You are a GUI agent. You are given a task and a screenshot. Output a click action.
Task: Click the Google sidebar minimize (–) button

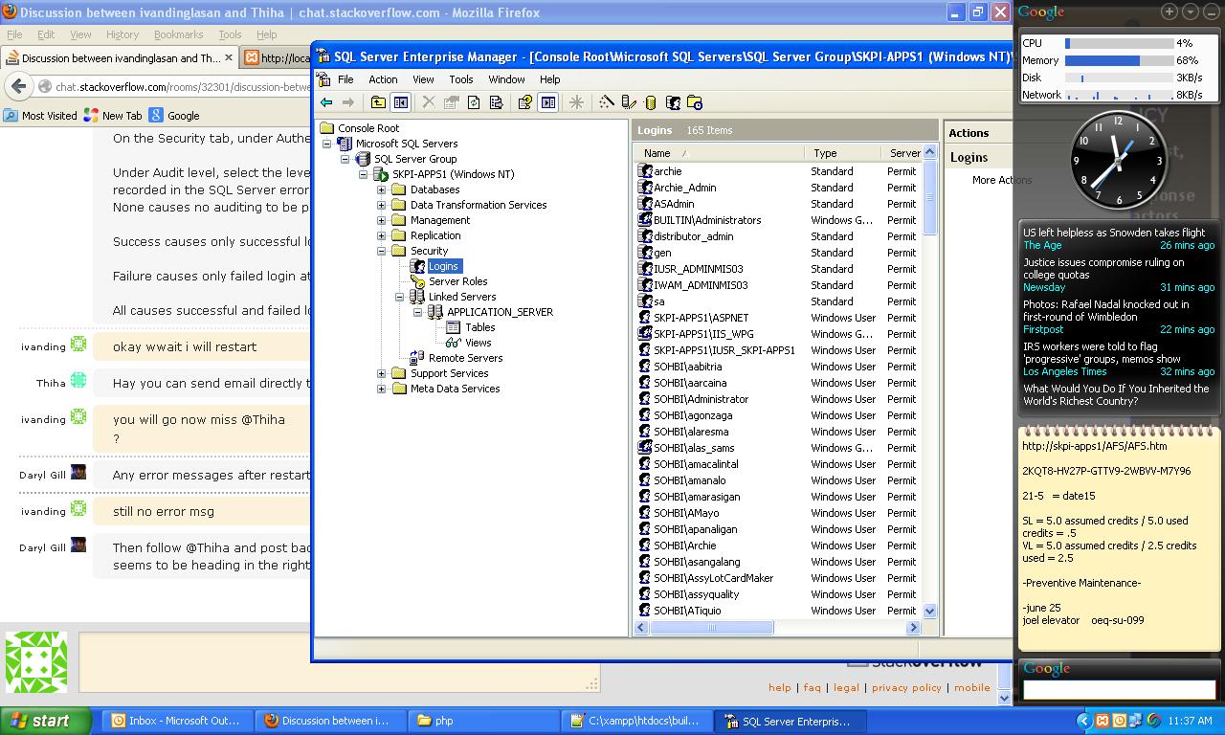[x=1211, y=11]
